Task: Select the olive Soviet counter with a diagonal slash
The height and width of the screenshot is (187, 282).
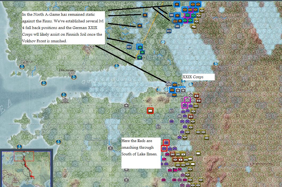Action: pos(194,27)
